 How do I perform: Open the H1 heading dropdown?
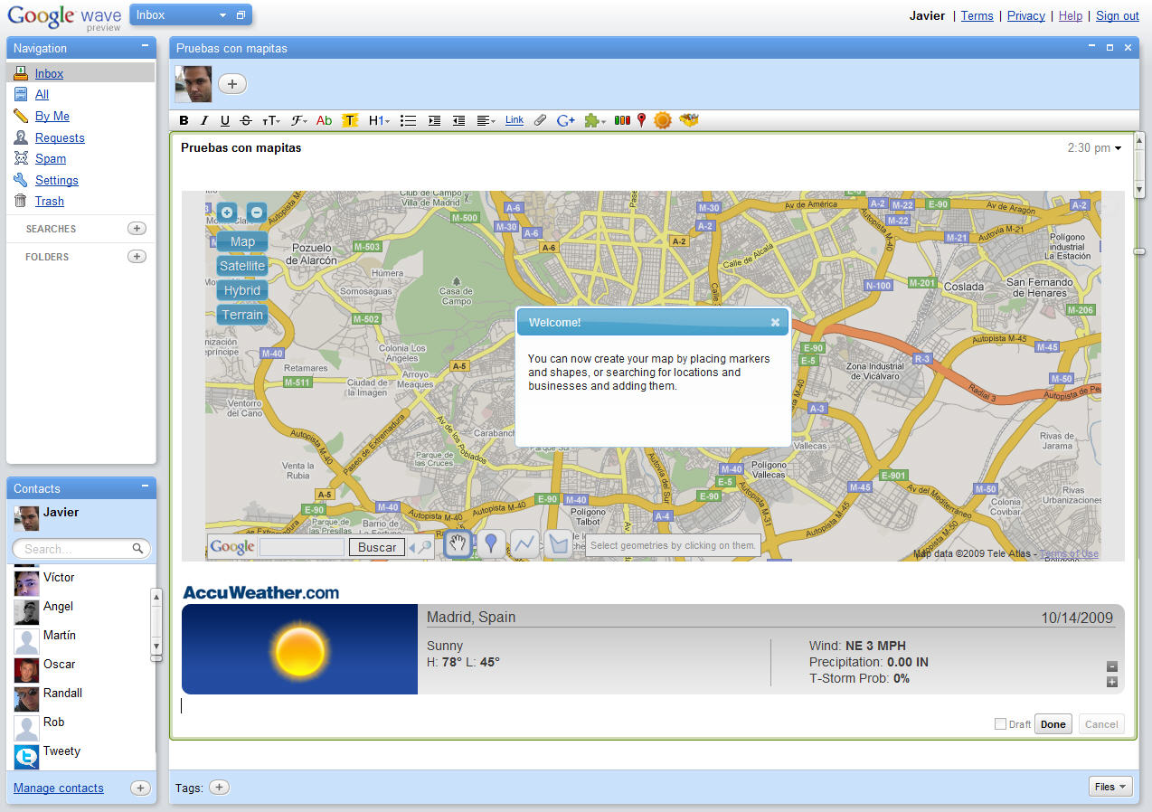point(379,120)
